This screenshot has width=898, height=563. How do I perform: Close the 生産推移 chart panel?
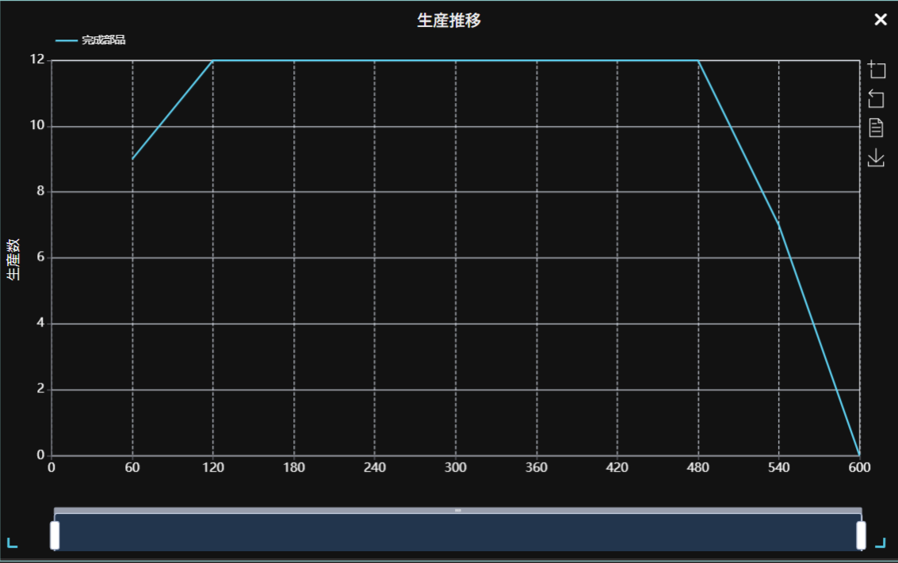coord(881,20)
